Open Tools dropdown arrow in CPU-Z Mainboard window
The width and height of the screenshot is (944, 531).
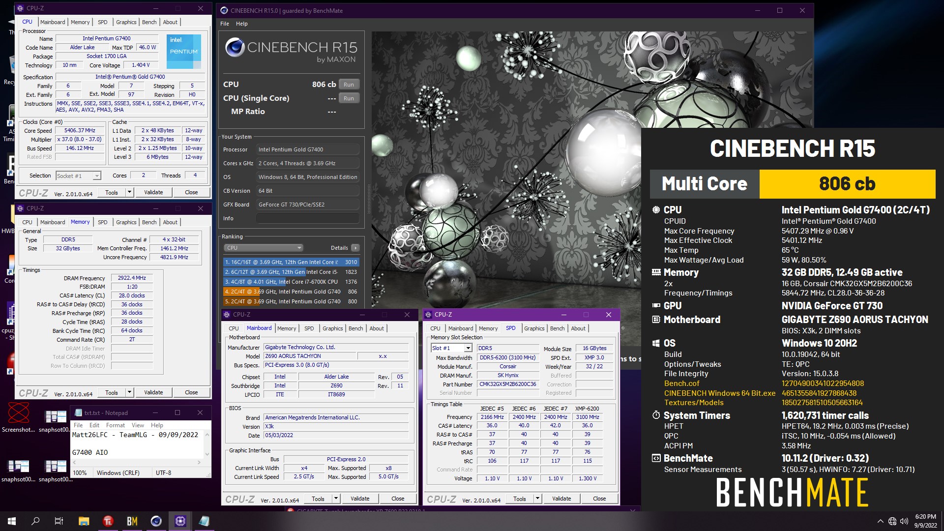(336, 499)
